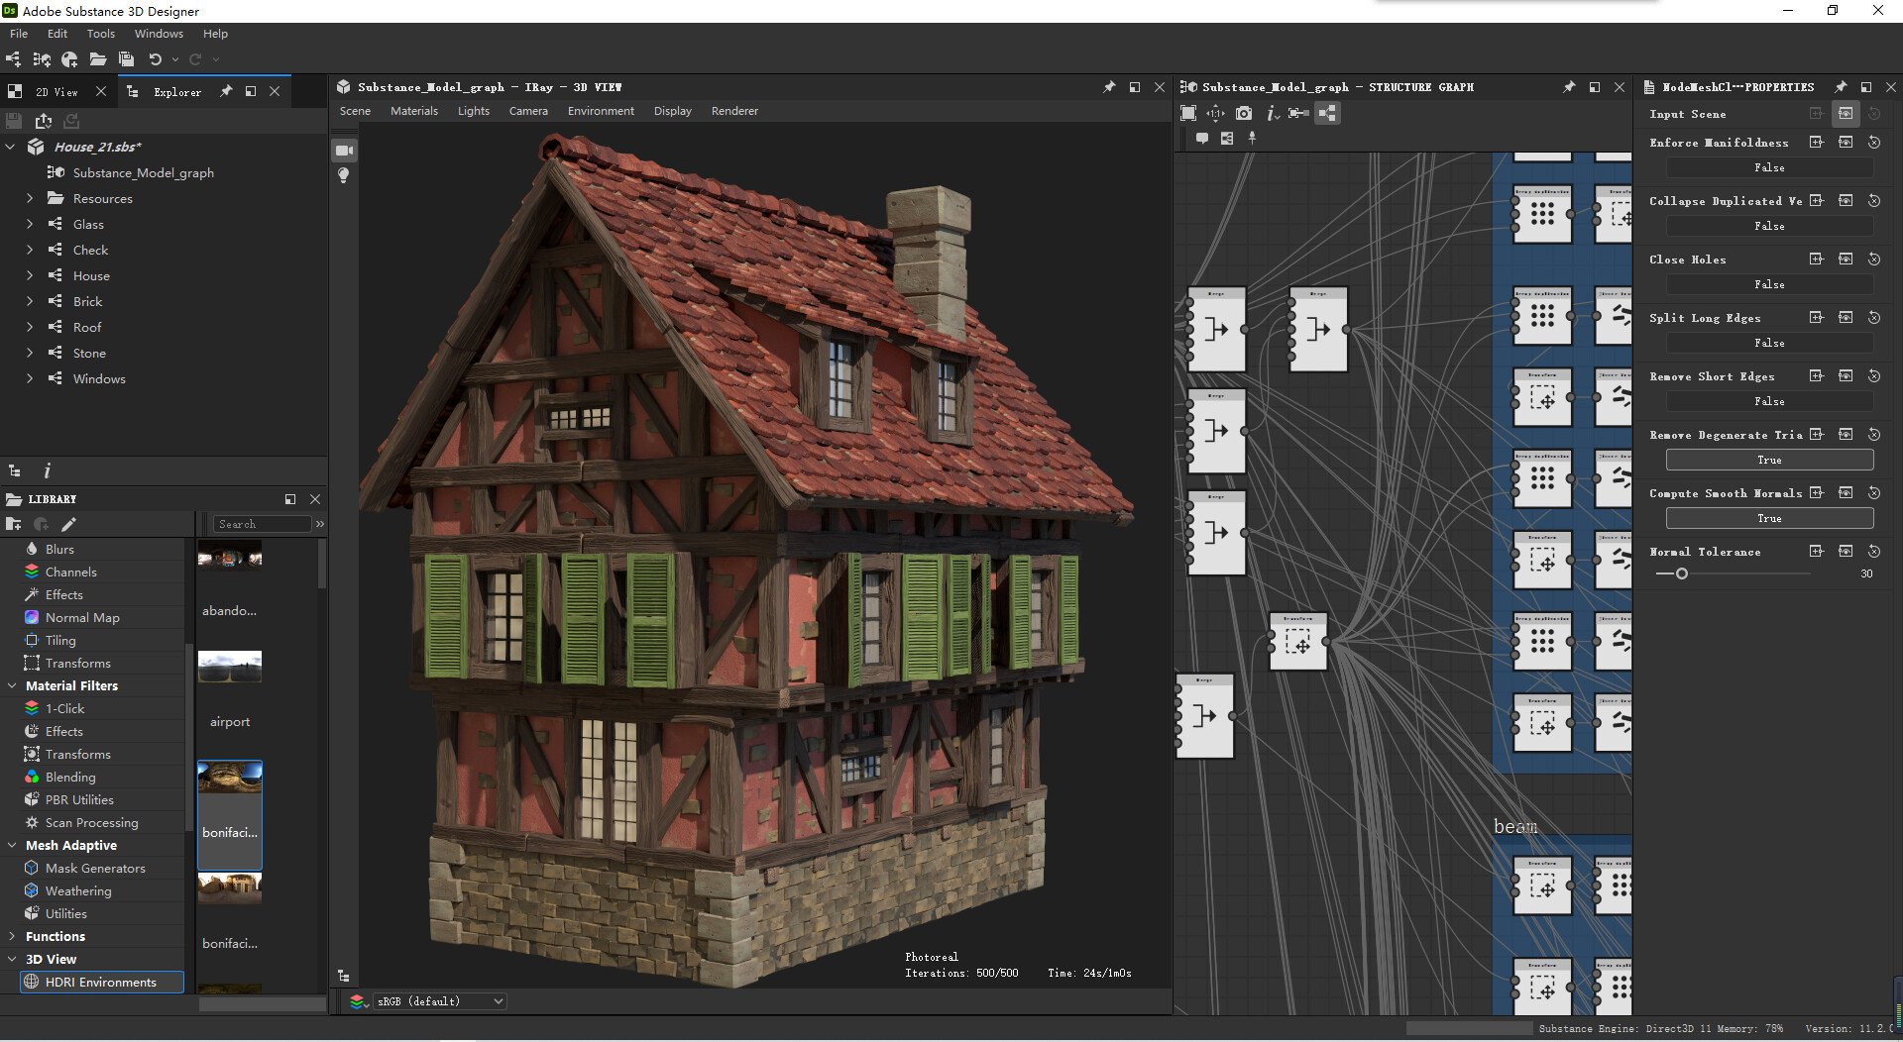
Task: Set Close Holes to True
Action: coord(1770,284)
